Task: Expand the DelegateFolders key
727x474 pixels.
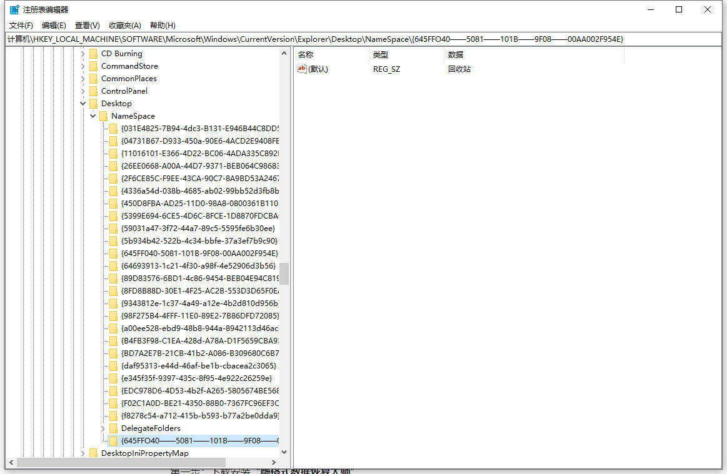Action: tap(103, 428)
